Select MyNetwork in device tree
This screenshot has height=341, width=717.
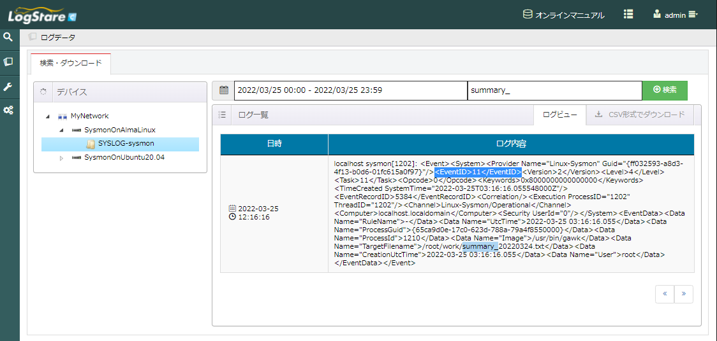[x=89, y=116]
